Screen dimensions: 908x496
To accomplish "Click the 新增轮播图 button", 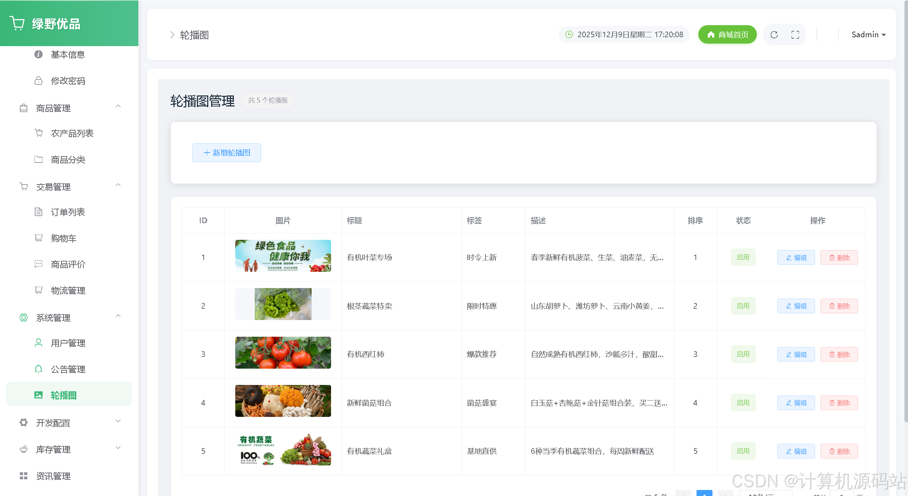I will click(226, 153).
